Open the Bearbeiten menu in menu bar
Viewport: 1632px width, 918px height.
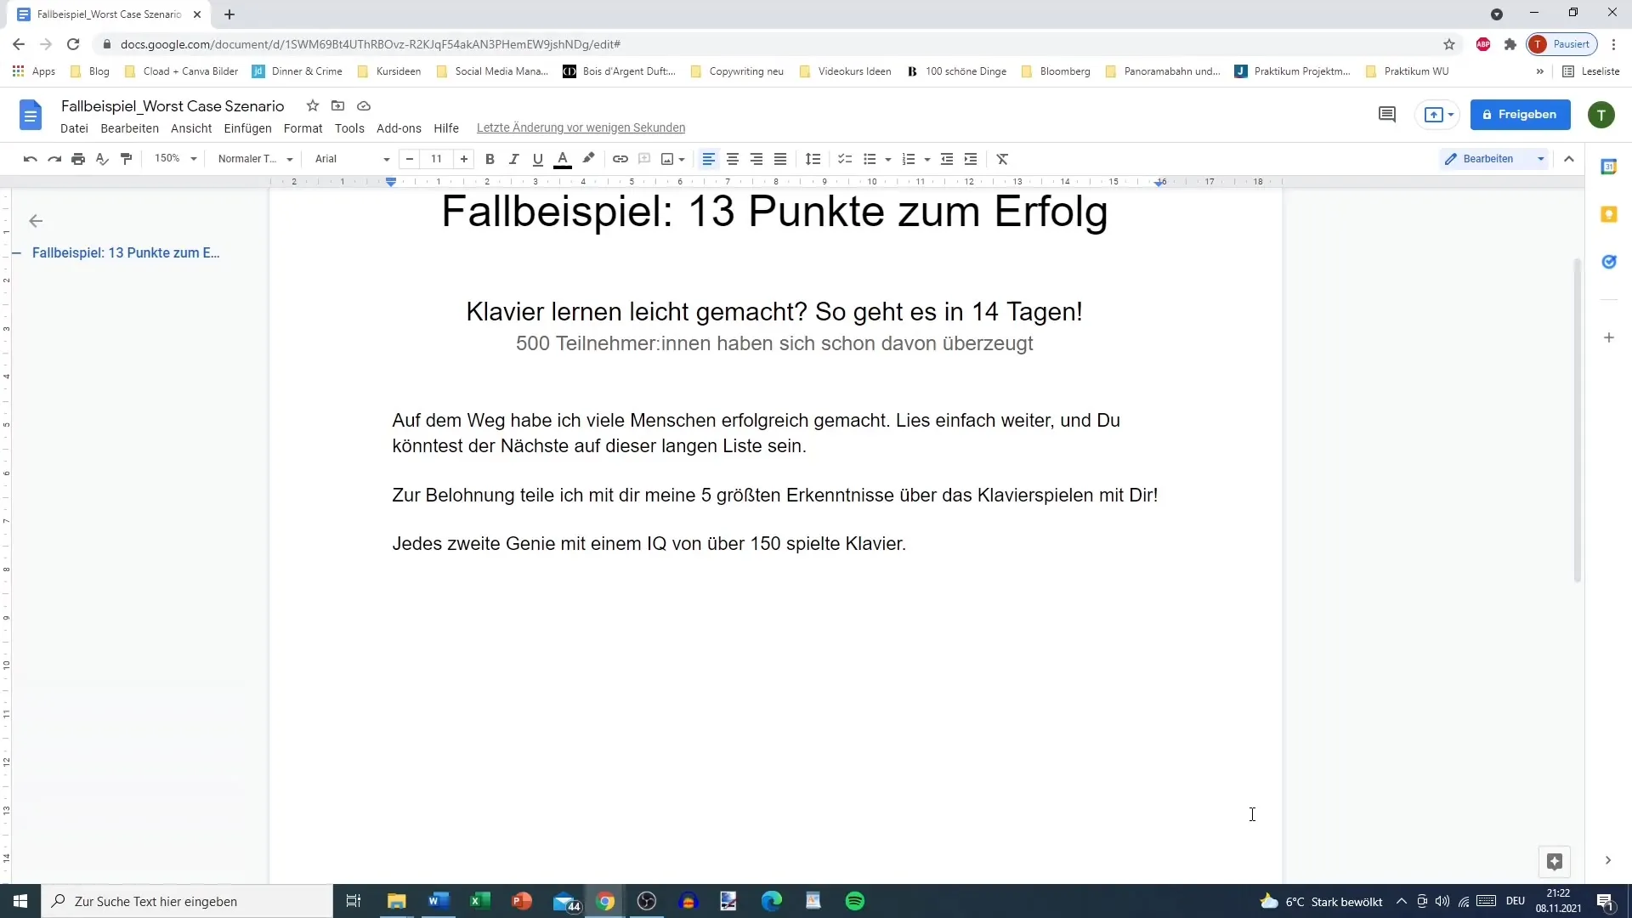point(129,128)
